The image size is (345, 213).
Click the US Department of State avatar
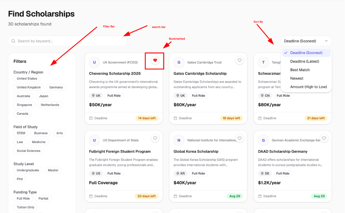tap(94, 140)
